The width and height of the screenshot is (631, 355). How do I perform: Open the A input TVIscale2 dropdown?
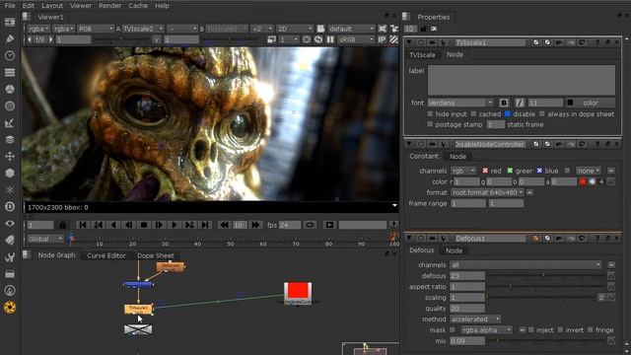[143, 29]
